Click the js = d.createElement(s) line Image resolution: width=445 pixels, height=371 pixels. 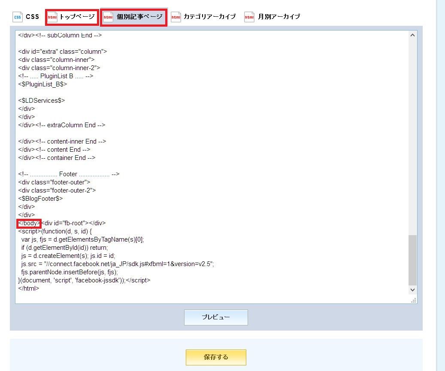[68, 256]
